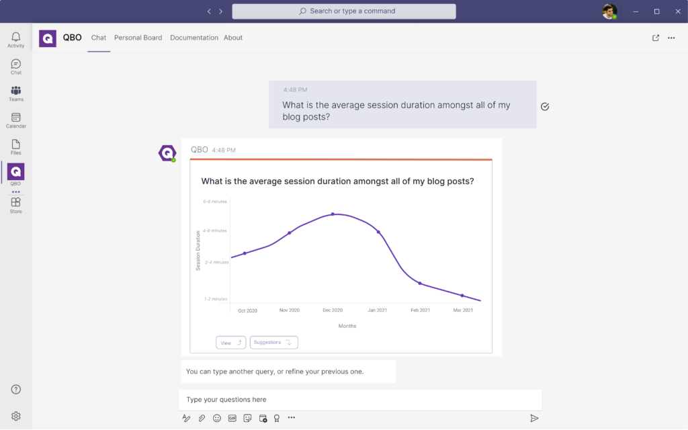This screenshot has height=430, width=688.
Task: Open more options ellipsis in top right
Action: tap(671, 38)
